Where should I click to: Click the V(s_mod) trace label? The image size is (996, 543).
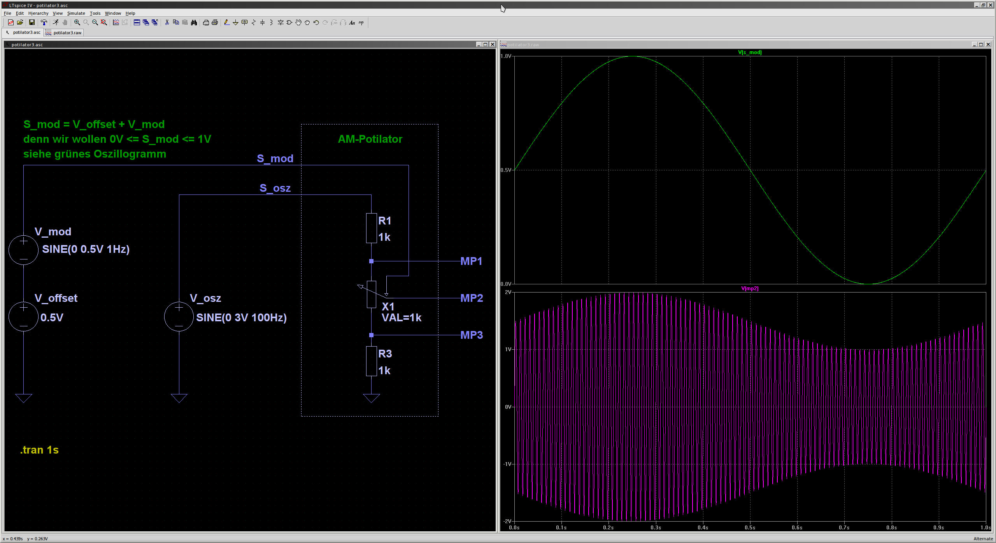point(749,52)
